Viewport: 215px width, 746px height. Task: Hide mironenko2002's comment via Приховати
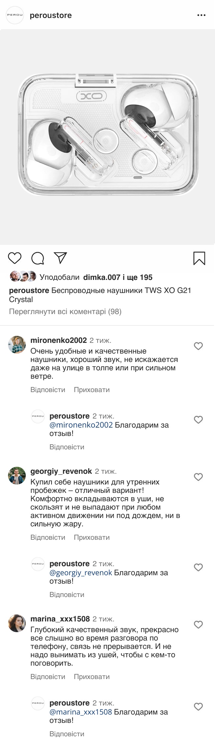pyautogui.click(x=92, y=390)
